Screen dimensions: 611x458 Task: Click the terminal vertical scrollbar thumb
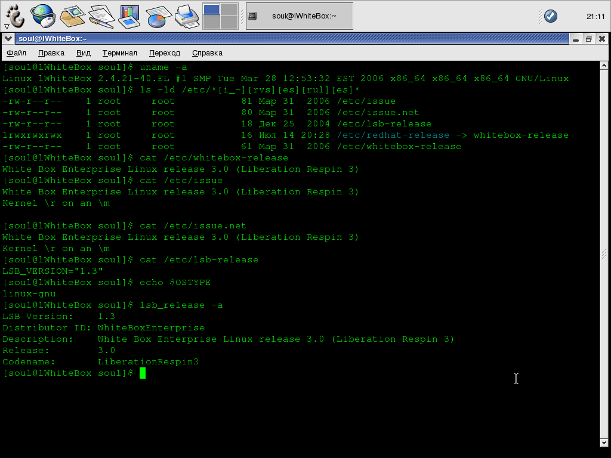pos(604,254)
